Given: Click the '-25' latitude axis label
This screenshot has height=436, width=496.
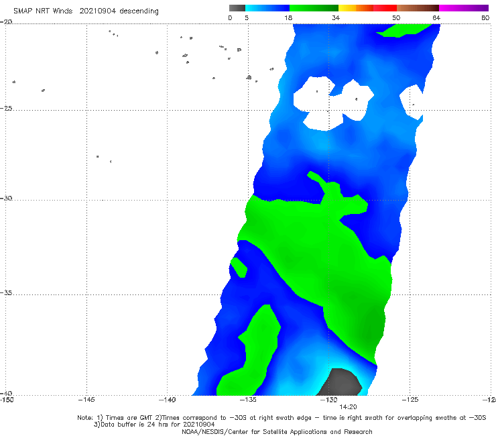Looking at the screenshot, I should [x=7, y=108].
